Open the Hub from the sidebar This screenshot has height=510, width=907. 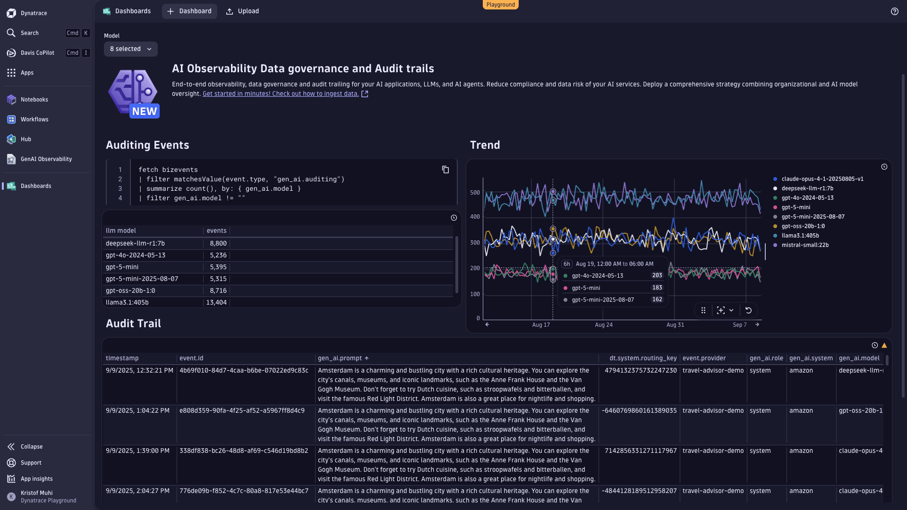pyautogui.click(x=11, y=139)
